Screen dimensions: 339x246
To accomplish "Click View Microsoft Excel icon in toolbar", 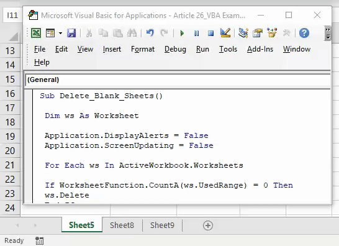I will coord(36,33).
